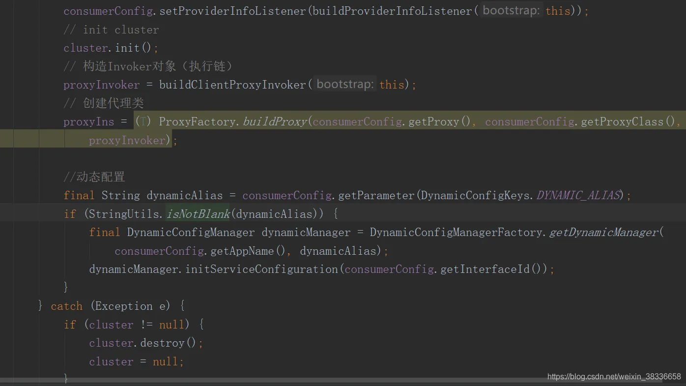Click the '// init cluster' comment
The width and height of the screenshot is (686, 386).
coord(111,30)
